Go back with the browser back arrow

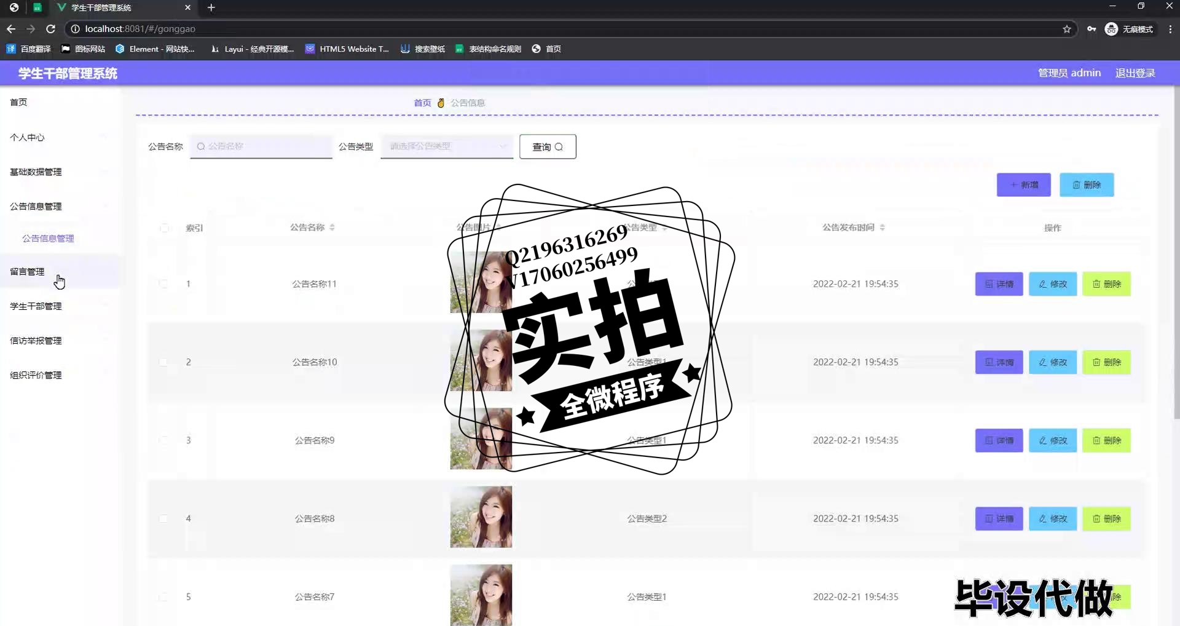tap(11, 29)
